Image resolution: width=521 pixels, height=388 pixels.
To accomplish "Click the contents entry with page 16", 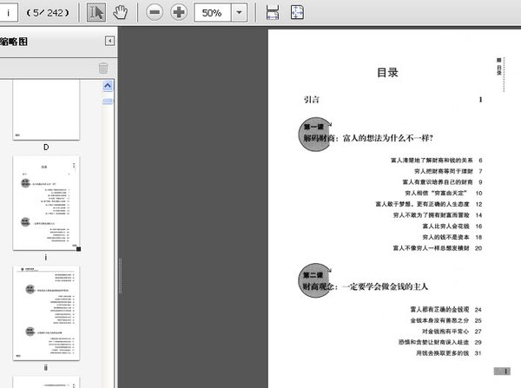I will tap(452, 226).
